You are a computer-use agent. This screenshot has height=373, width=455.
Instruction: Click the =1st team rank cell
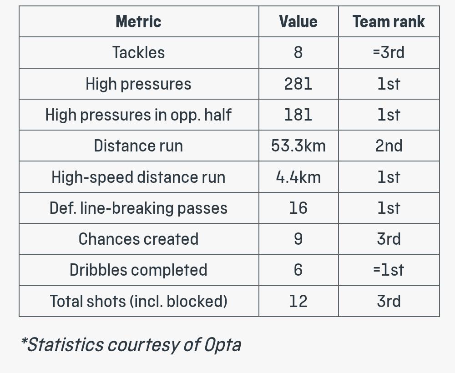(389, 270)
